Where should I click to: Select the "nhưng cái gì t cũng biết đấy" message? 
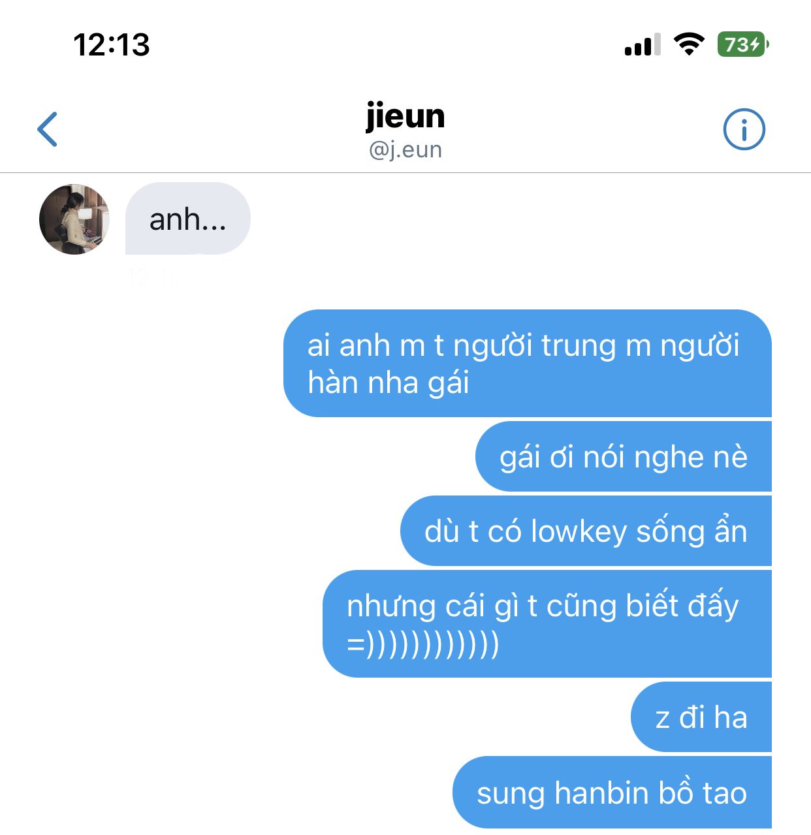pyautogui.click(x=547, y=624)
